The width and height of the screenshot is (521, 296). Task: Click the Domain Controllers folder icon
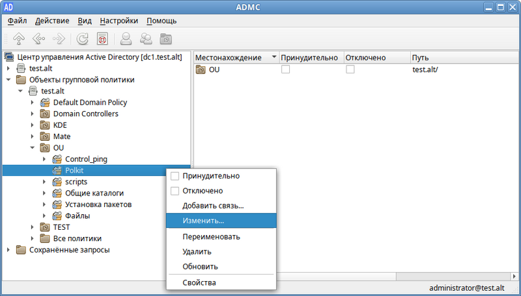(x=45, y=114)
